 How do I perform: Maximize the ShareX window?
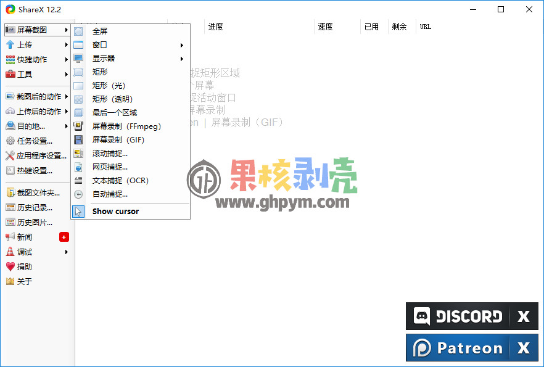tap(501, 9)
